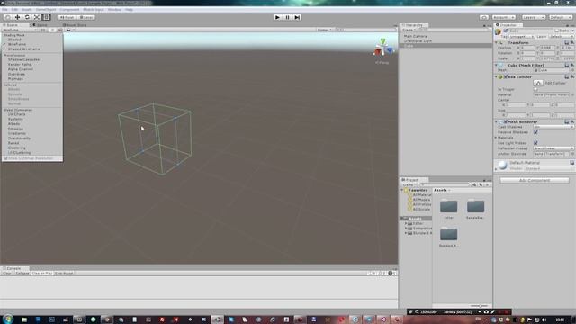Open the Layer dropdown in Inspector

pyautogui.click(x=561, y=37)
